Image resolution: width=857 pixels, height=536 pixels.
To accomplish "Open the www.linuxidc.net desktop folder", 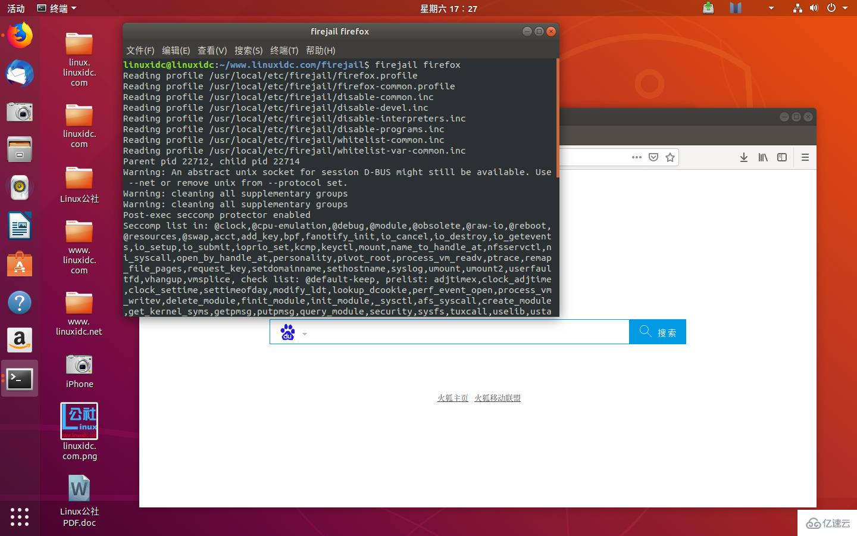I will [79, 314].
